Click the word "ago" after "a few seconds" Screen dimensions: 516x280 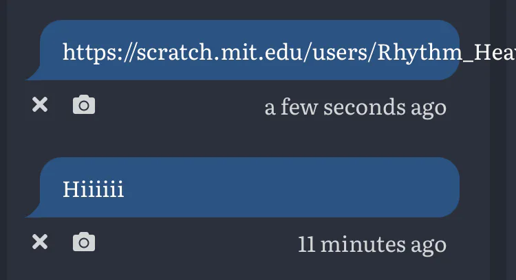click(429, 107)
